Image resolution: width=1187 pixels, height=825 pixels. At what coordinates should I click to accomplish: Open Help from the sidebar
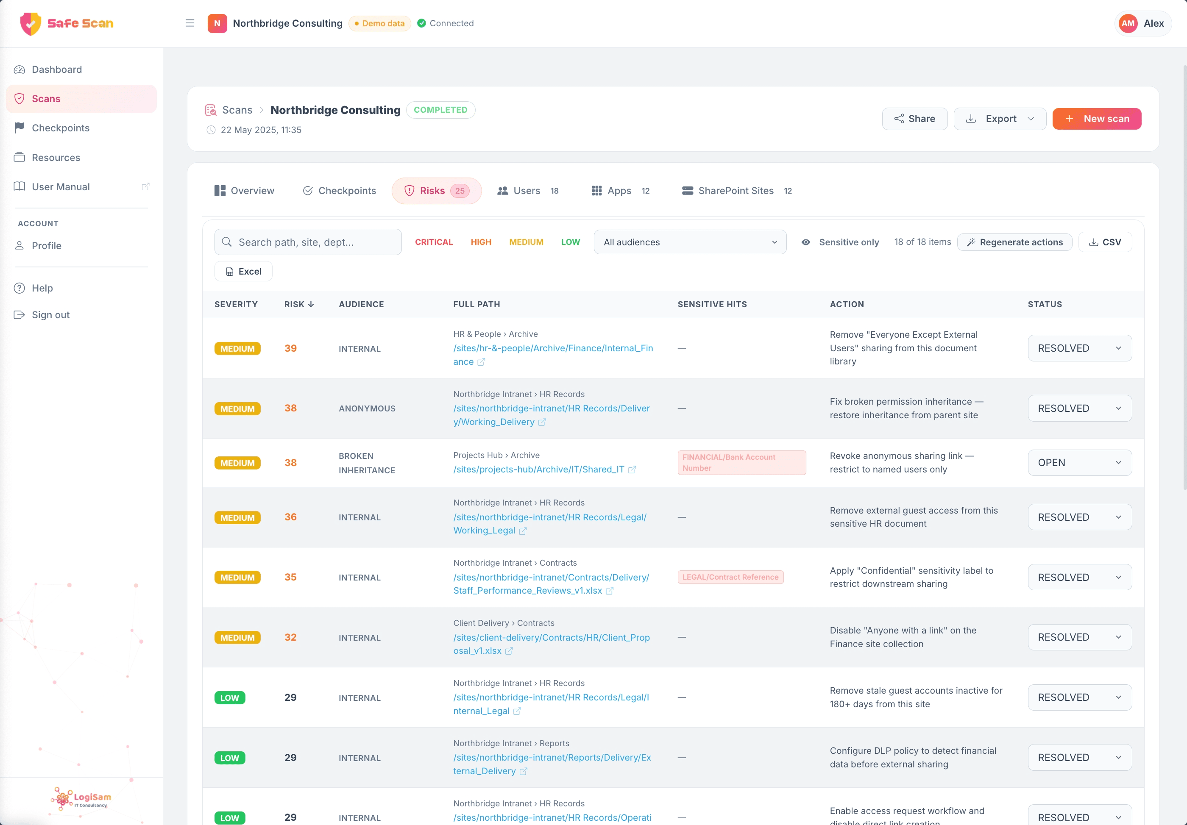[x=81, y=288]
